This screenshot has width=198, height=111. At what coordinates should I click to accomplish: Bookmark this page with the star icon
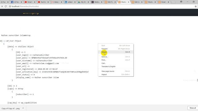point(196,6)
